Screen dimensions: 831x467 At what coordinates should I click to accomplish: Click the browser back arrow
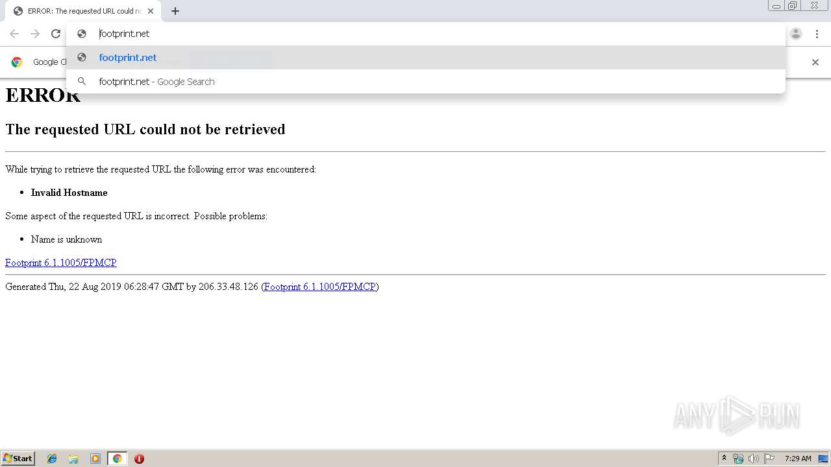(x=14, y=34)
